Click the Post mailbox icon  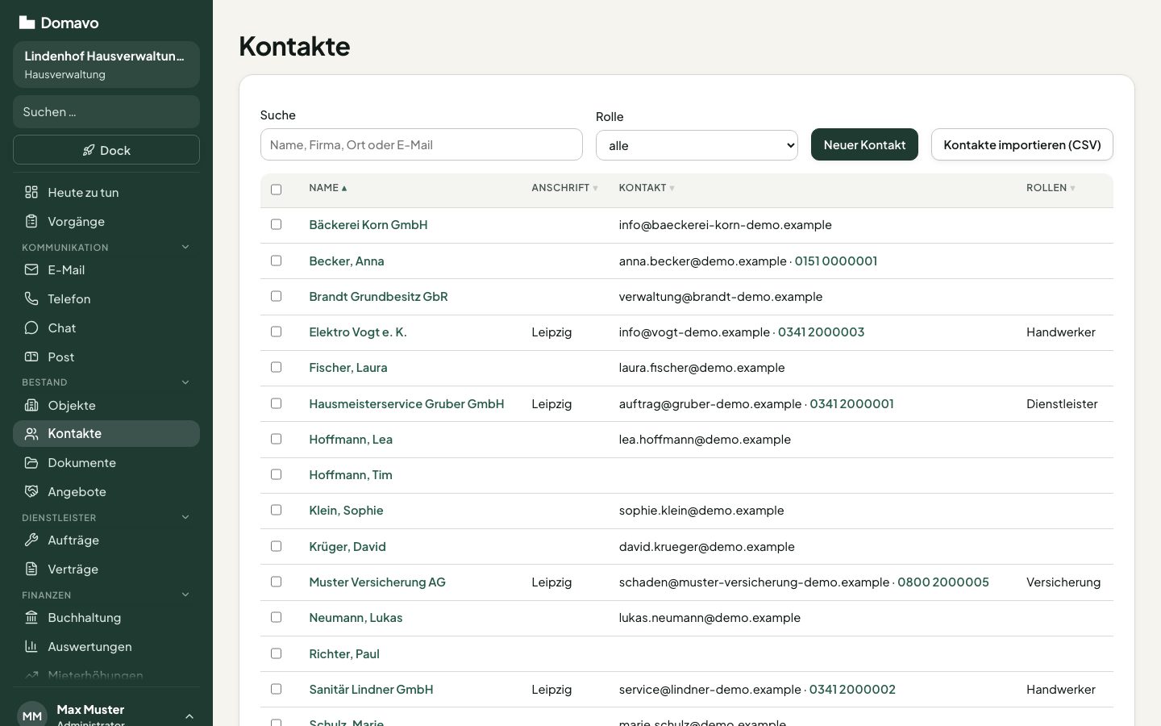click(31, 357)
